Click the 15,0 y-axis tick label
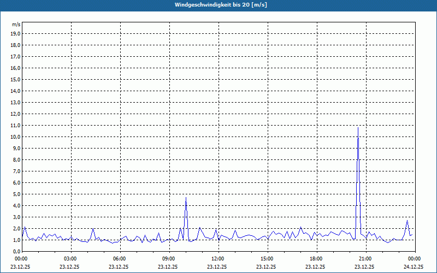 tap(15, 79)
